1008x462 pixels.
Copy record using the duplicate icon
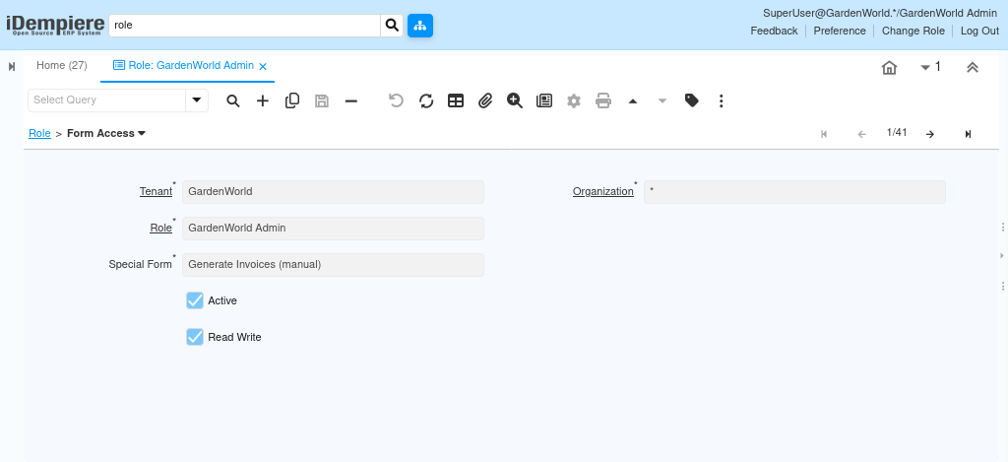click(292, 101)
